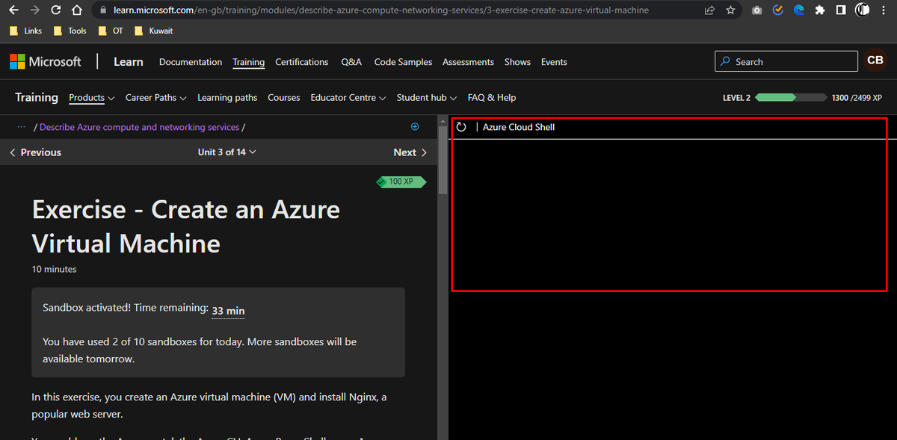Click the blue Edge-style extension icon

799,10
